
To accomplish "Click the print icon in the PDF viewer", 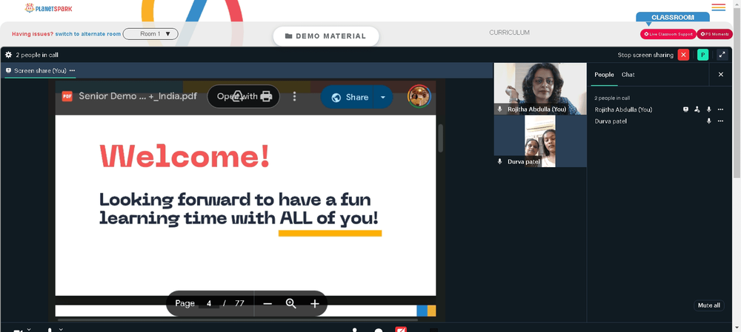I will pyautogui.click(x=266, y=97).
